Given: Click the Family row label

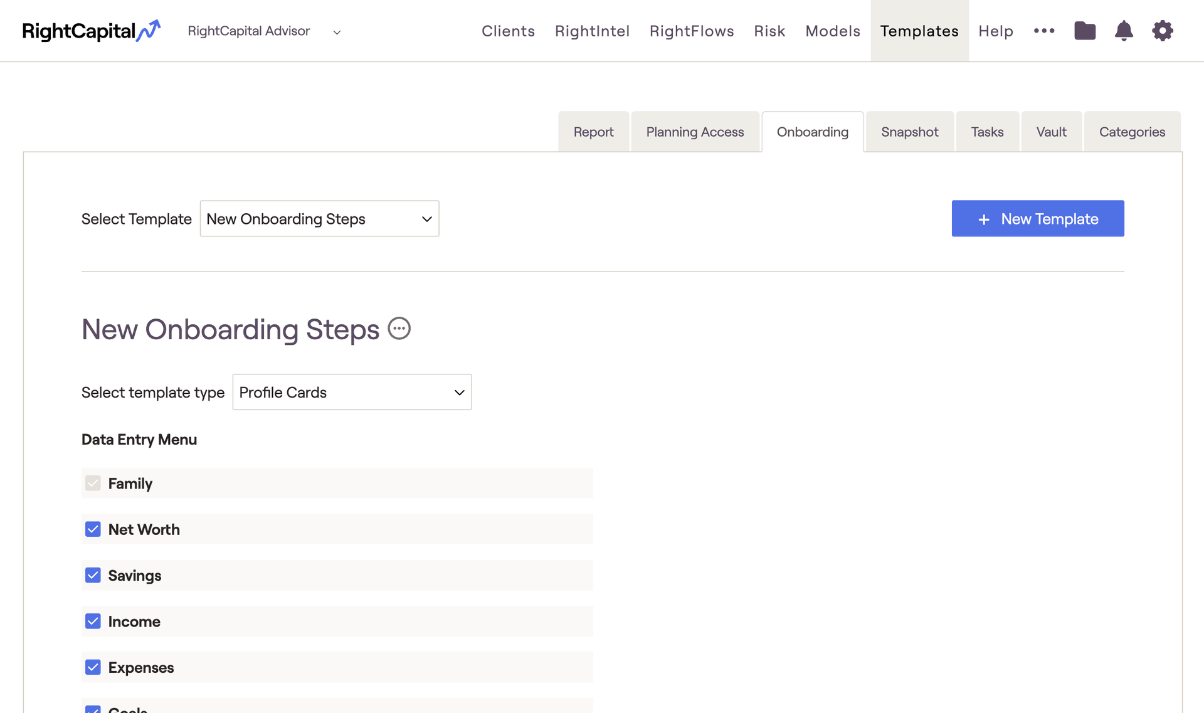Looking at the screenshot, I should tap(130, 483).
